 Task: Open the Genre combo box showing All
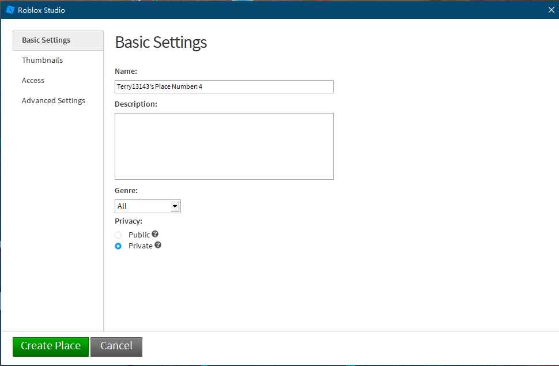(143, 206)
